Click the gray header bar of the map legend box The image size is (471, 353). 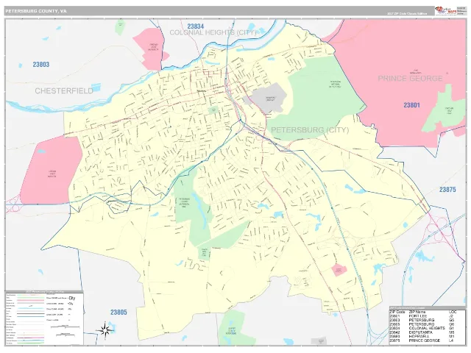point(44,291)
